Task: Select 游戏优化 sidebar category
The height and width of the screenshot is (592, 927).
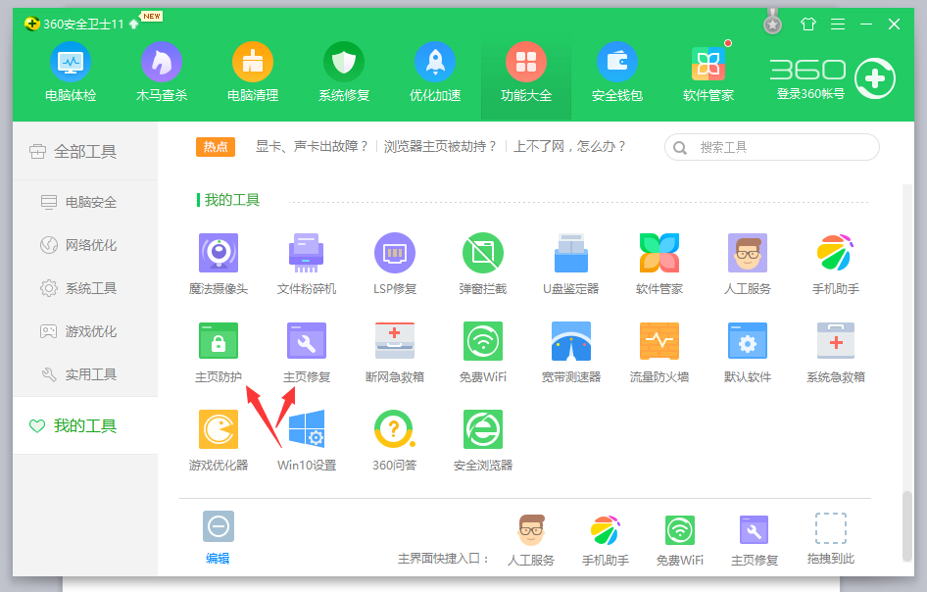Action: pos(85,331)
